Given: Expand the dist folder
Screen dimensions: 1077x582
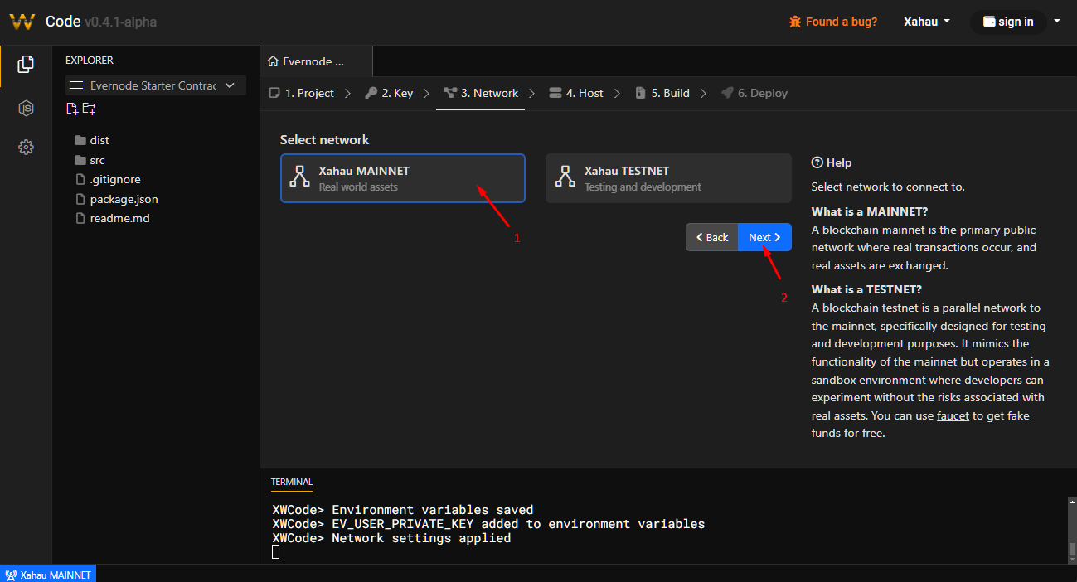Looking at the screenshot, I should (92, 140).
